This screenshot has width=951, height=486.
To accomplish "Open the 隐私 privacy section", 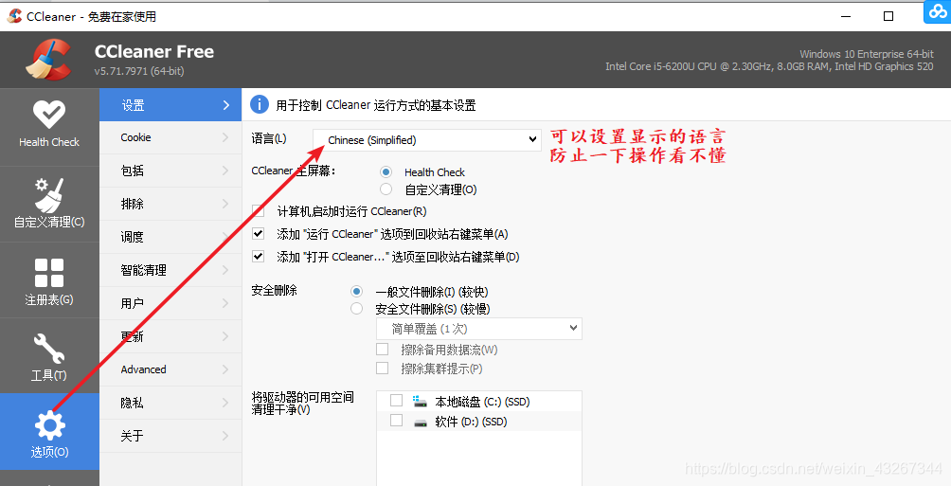I will 170,403.
